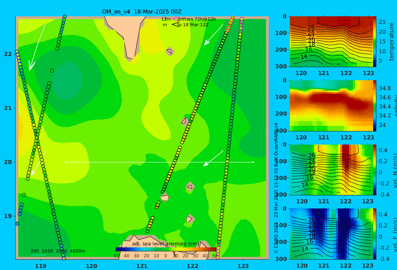Click the depth legend '200 1000 2000 4000m'
The width and height of the screenshot is (397, 270).
[x=58, y=251]
